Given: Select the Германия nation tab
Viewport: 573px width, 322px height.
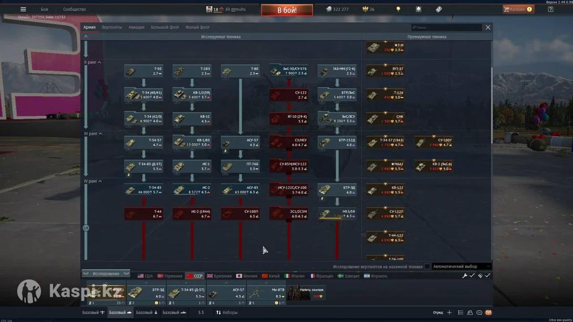Looking at the screenshot, I should click(x=170, y=276).
